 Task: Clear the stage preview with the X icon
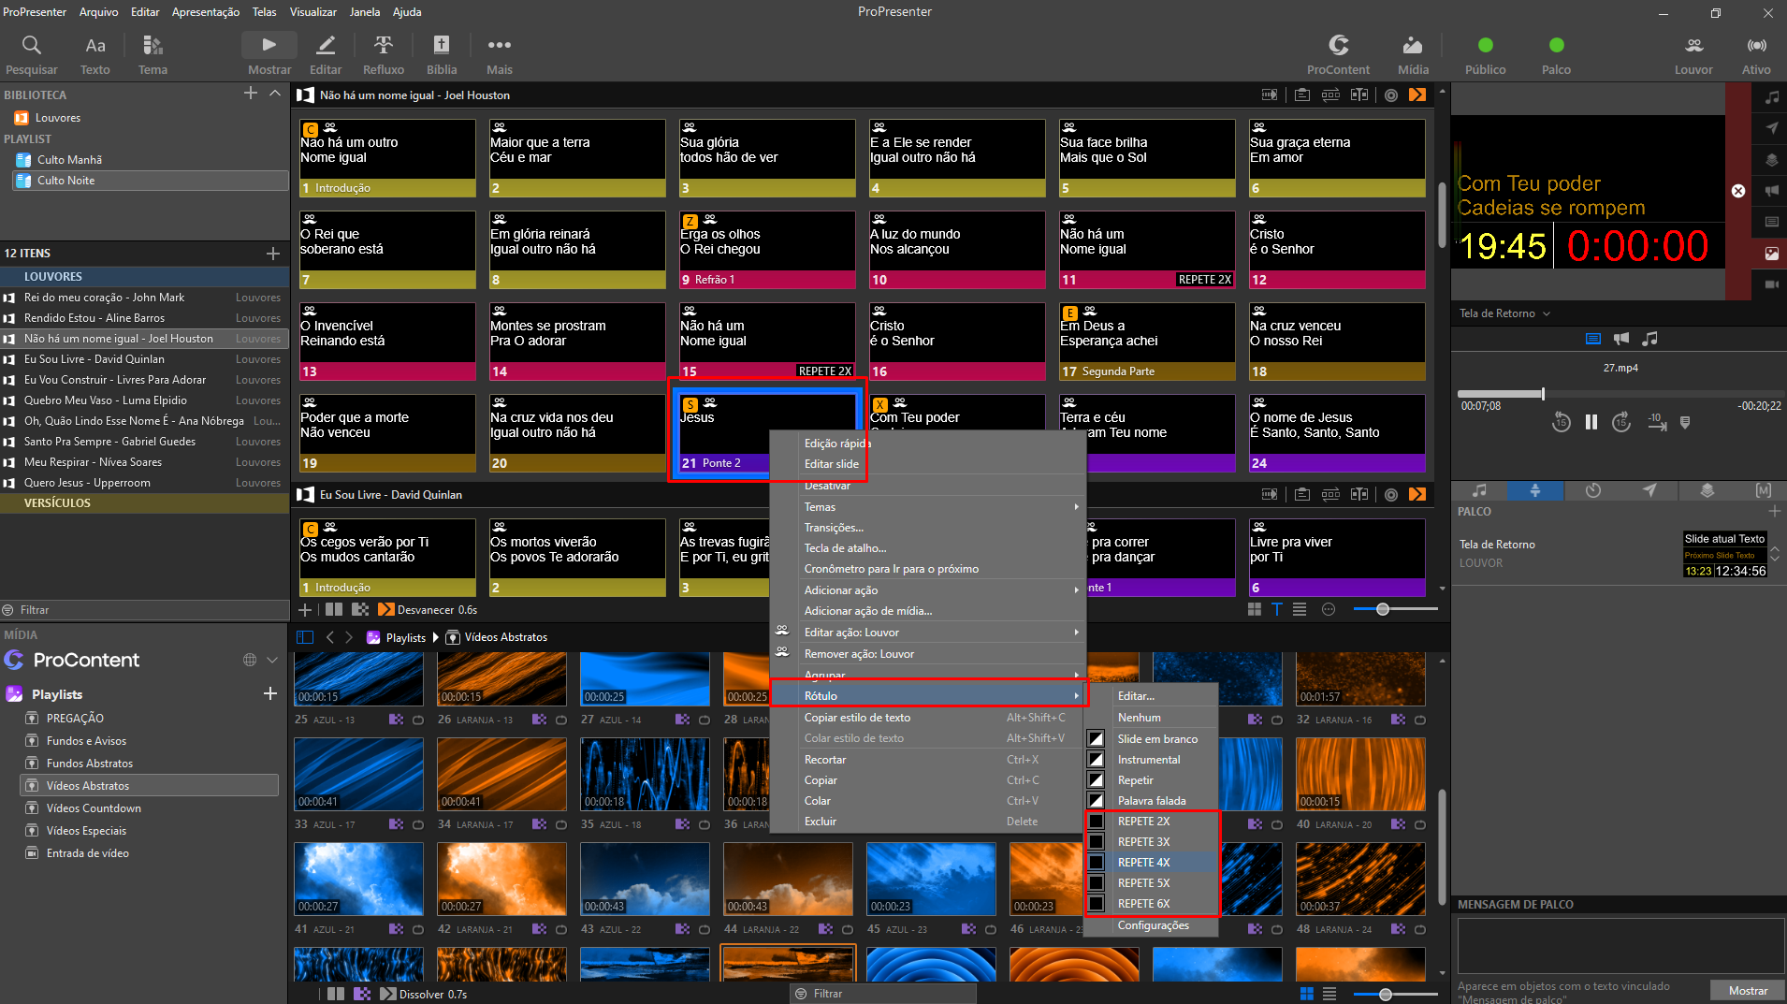pos(1738,191)
